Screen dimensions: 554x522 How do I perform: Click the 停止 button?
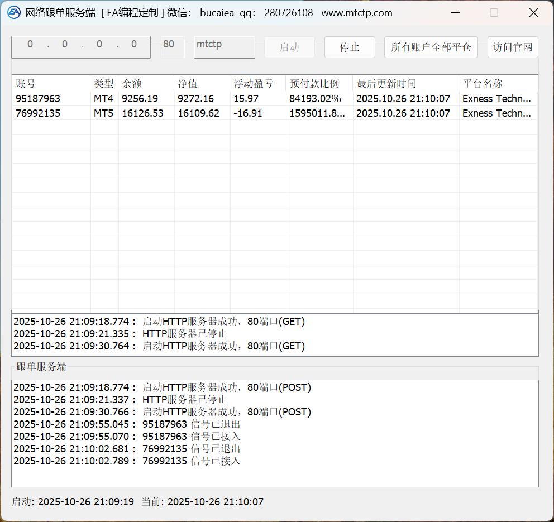[350, 47]
